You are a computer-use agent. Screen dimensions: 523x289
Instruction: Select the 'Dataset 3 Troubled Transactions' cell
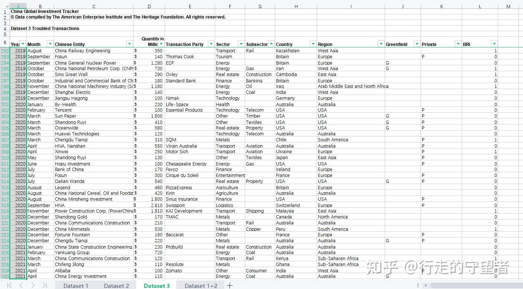coord(45,29)
